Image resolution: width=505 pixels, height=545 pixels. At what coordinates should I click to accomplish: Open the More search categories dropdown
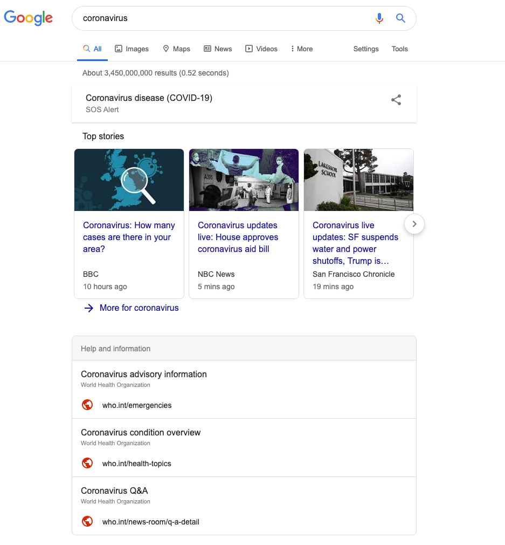[301, 49]
